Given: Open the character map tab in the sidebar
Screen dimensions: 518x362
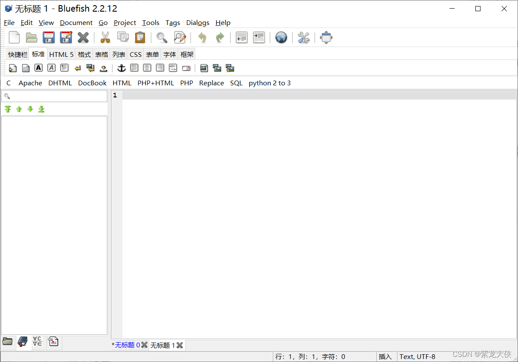Looking at the screenshot, I should pyautogui.click(x=37, y=342).
